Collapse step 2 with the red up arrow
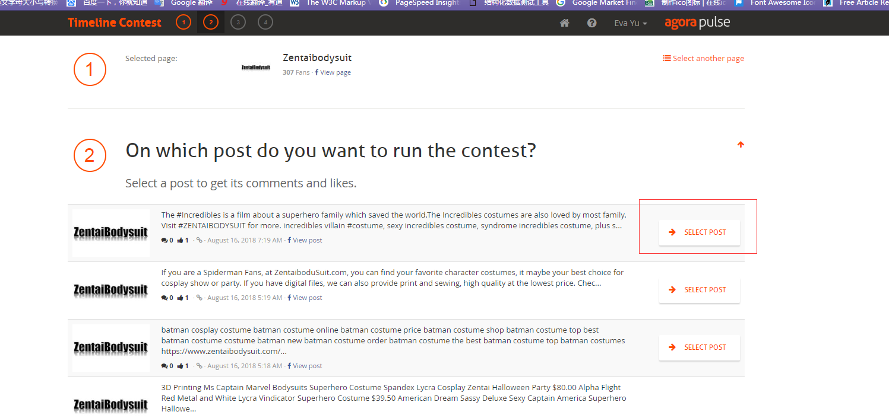 (x=741, y=144)
